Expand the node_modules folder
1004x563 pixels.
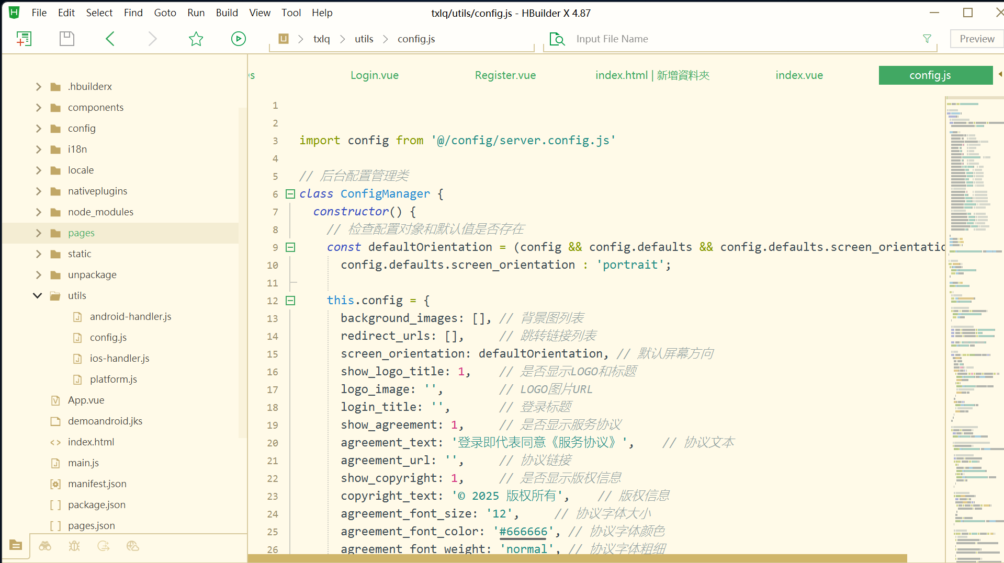pyautogui.click(x=38, y=212)
